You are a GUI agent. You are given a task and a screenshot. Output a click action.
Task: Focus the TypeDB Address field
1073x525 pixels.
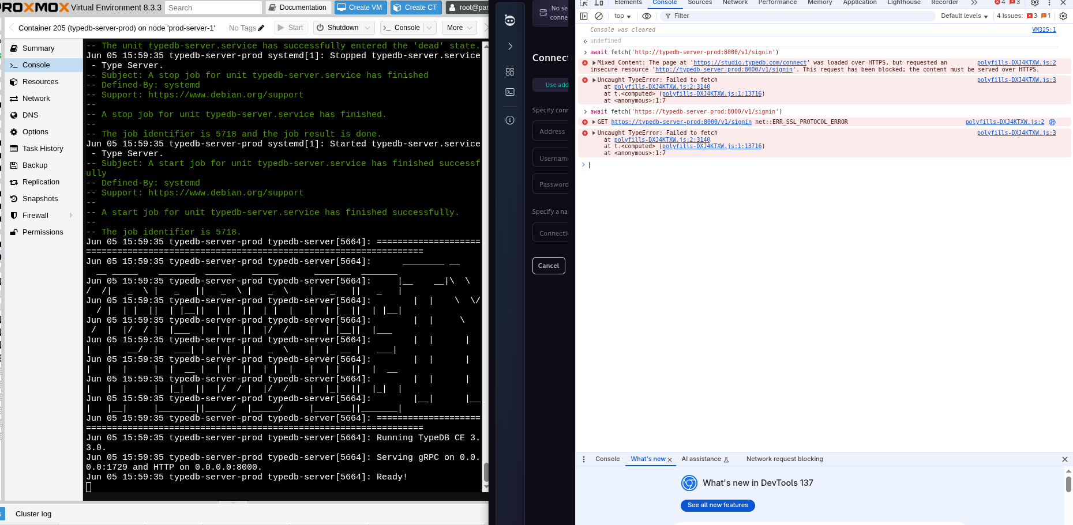(x=551, y=131)
